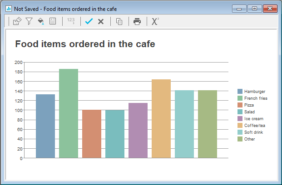This screenshot has height=185, width=282.
Task: Print the chart using printer icon
Action: [137, 21]
